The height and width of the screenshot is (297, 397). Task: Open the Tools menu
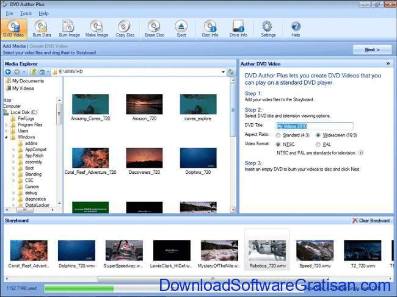click(x=26, y=13)
